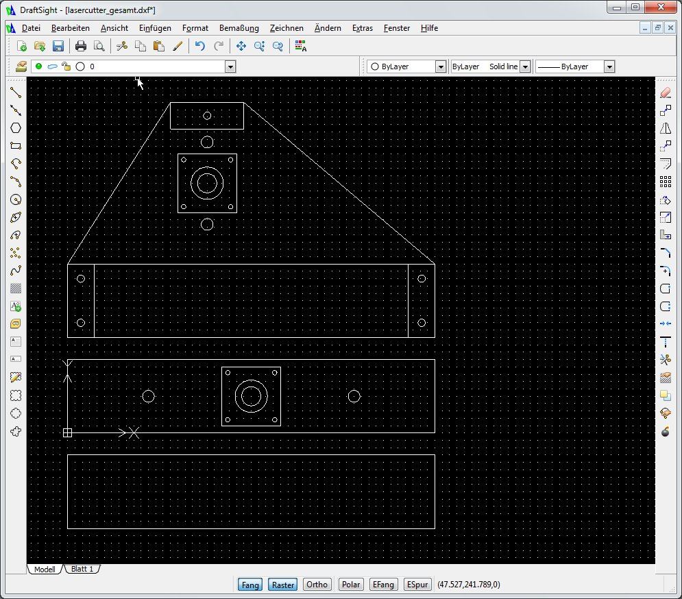The width and height of the screenshot is (682, 599).
Task: Choose the Rectangle drawing tool
Action: (16, 145)
